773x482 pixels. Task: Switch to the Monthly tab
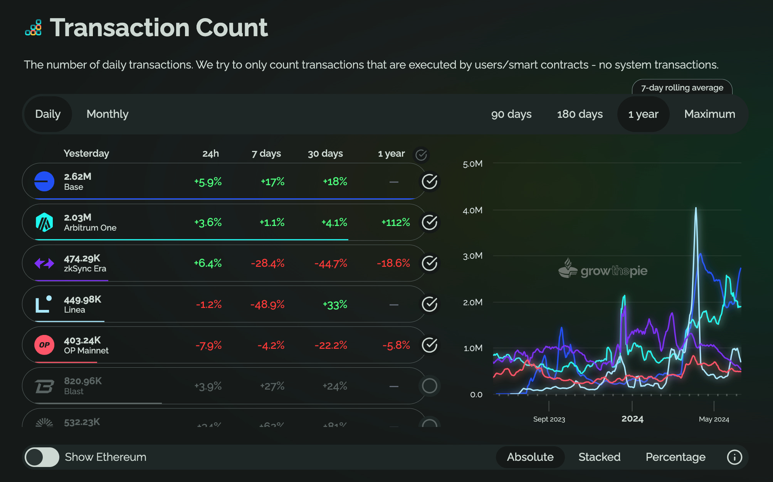pos(108,114)
